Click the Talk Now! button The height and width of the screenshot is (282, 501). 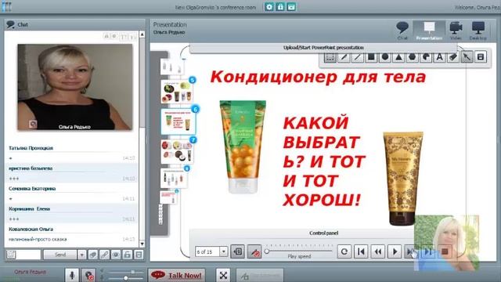coord(177,275)
